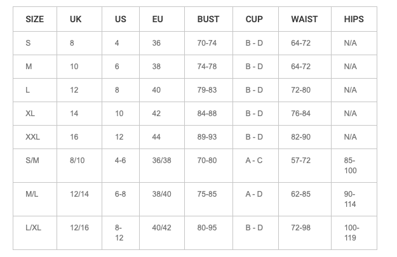Select the HIPS column header

click(x=354, y=19)
